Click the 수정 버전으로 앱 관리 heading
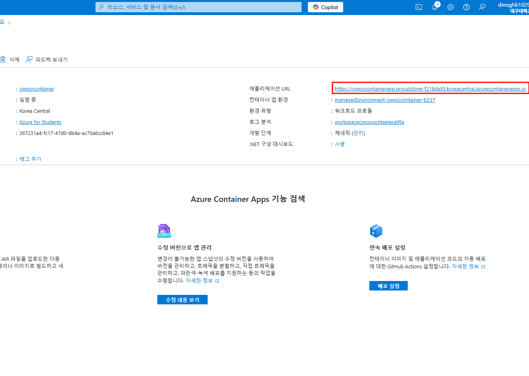Viewport: 529px width, 376px height. (x=184, y=247)
